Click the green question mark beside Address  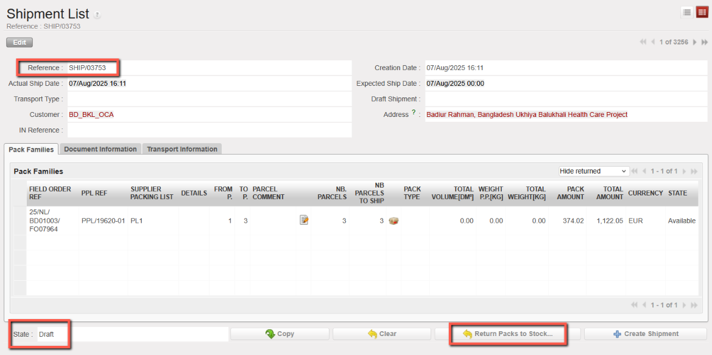(414, 113)
